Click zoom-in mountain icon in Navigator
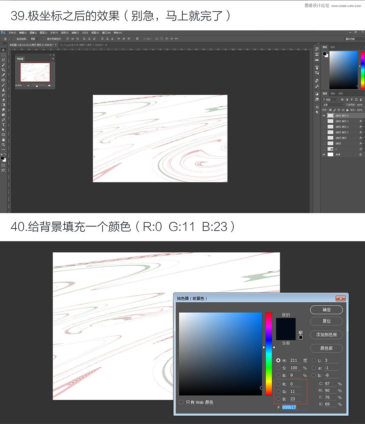The image size is (365, 424). [49, 85]
